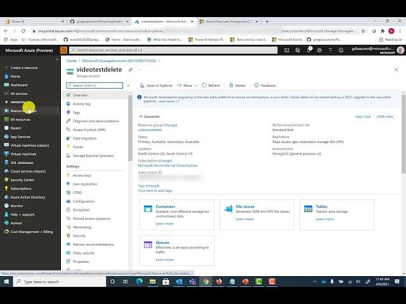Click Virtual machines in left sidebar

coord(23,154)
